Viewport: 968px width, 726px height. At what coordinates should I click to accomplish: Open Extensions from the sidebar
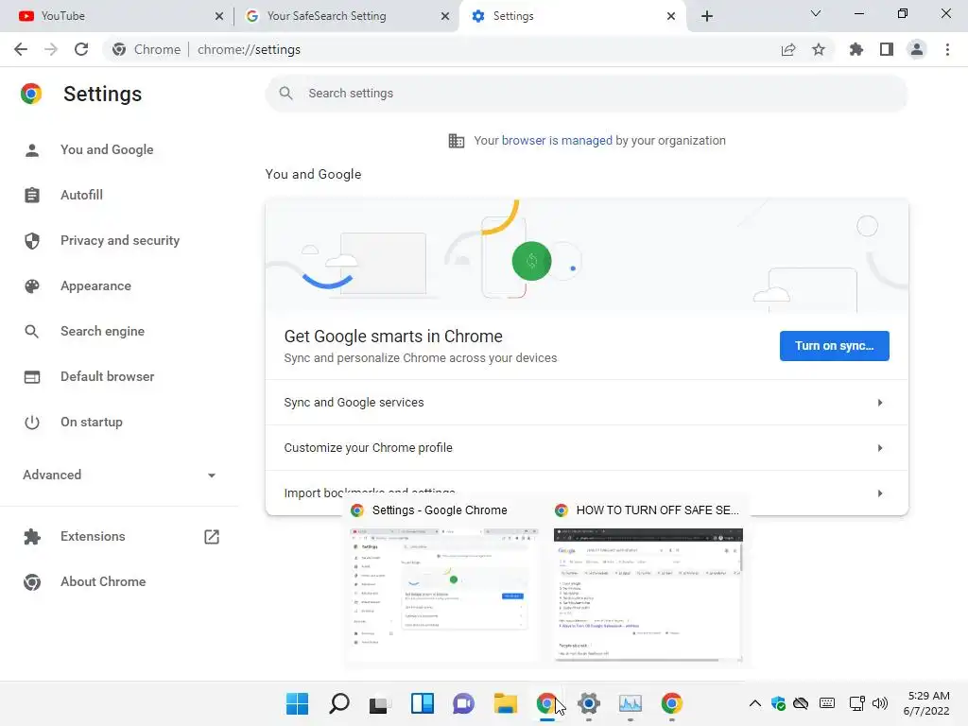click(x=93, y=537)
